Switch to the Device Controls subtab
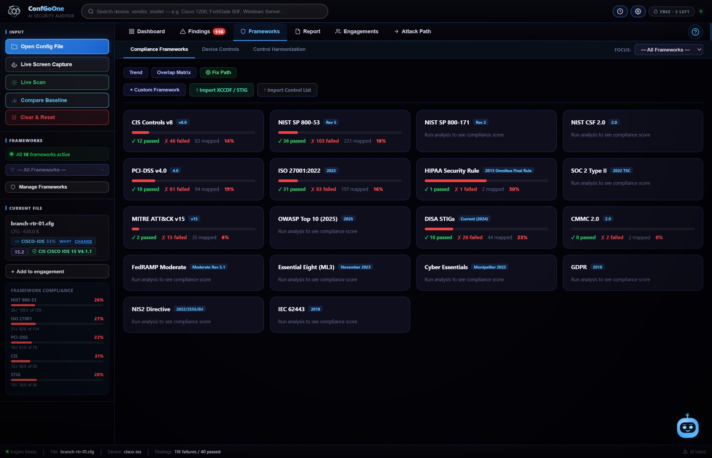 [x=220, y=49]
